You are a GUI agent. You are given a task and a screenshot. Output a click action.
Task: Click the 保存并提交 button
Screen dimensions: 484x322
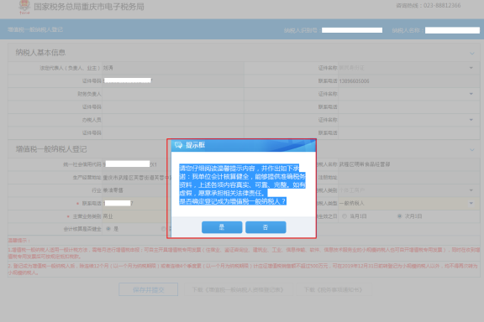point(148,289)
